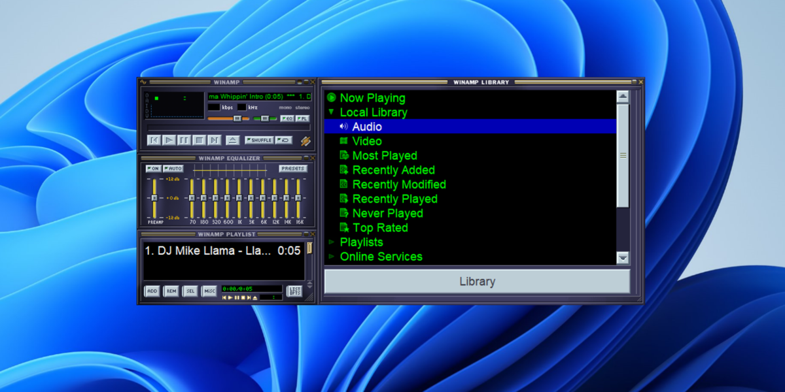Select Audio in Local Library
The height and width of the screenshot is (392, 785).
point(470,127)
